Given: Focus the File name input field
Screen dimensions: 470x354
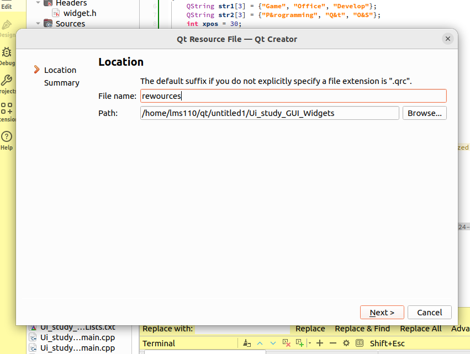Looking at the screenshot, I should point(293,96).
